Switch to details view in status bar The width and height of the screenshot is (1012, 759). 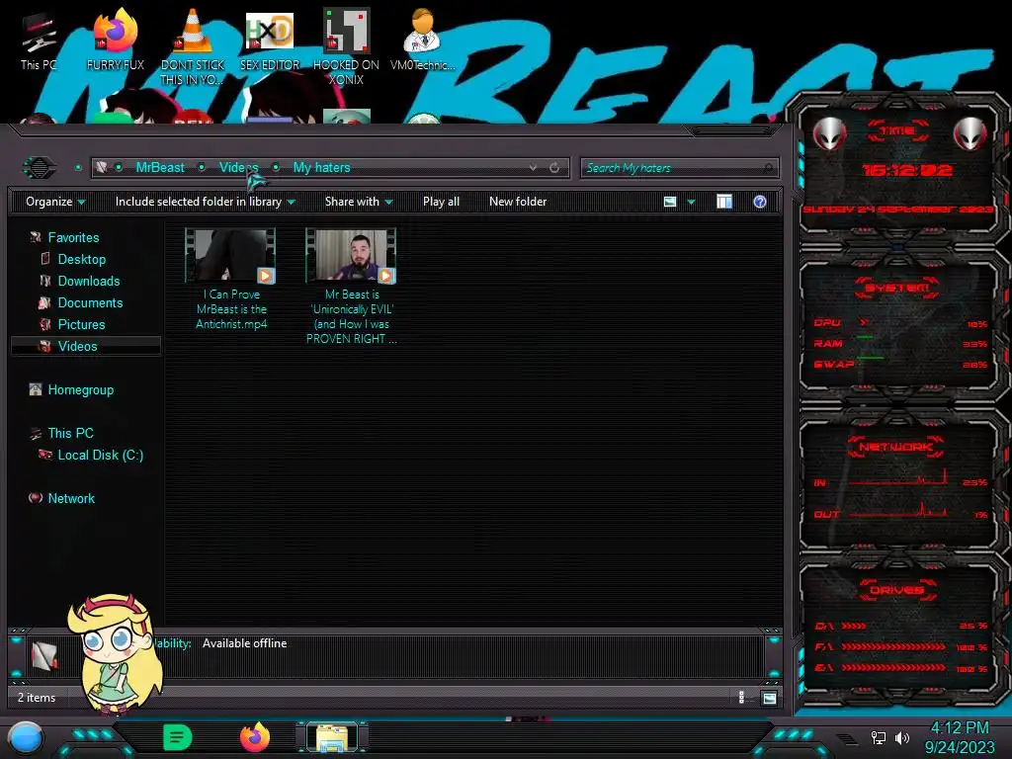(x=741, y=697)
